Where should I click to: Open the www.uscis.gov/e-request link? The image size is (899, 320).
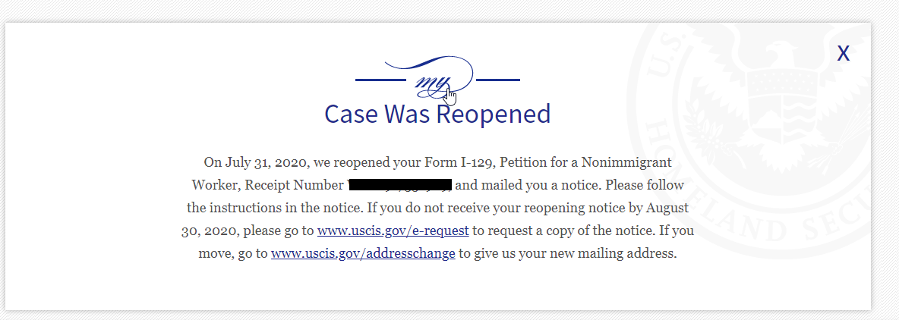point(393,231)
